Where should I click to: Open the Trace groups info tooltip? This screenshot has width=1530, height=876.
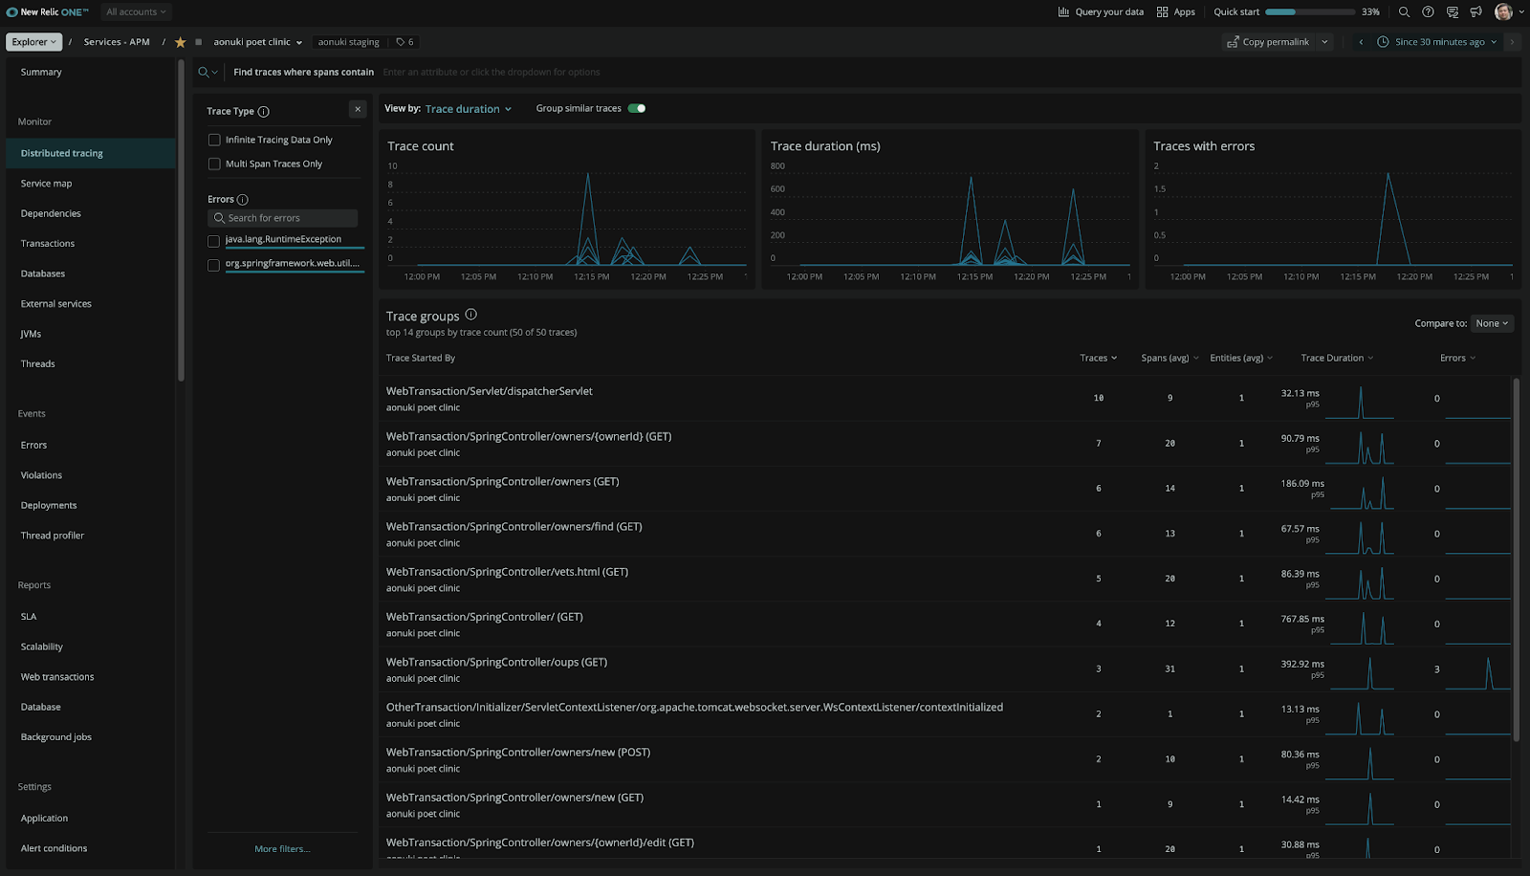click(x=470, y=314)
